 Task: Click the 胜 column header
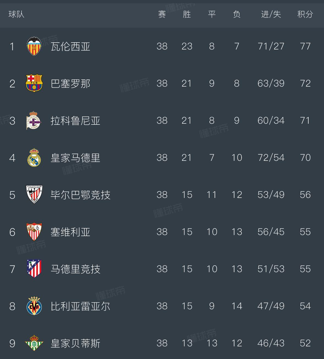pos(187,14)
